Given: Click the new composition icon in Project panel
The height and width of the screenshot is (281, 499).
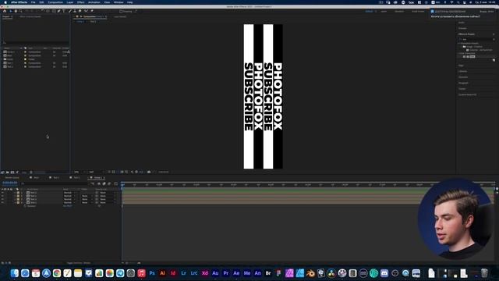Looking at the screenshot, I should point(12,173).
